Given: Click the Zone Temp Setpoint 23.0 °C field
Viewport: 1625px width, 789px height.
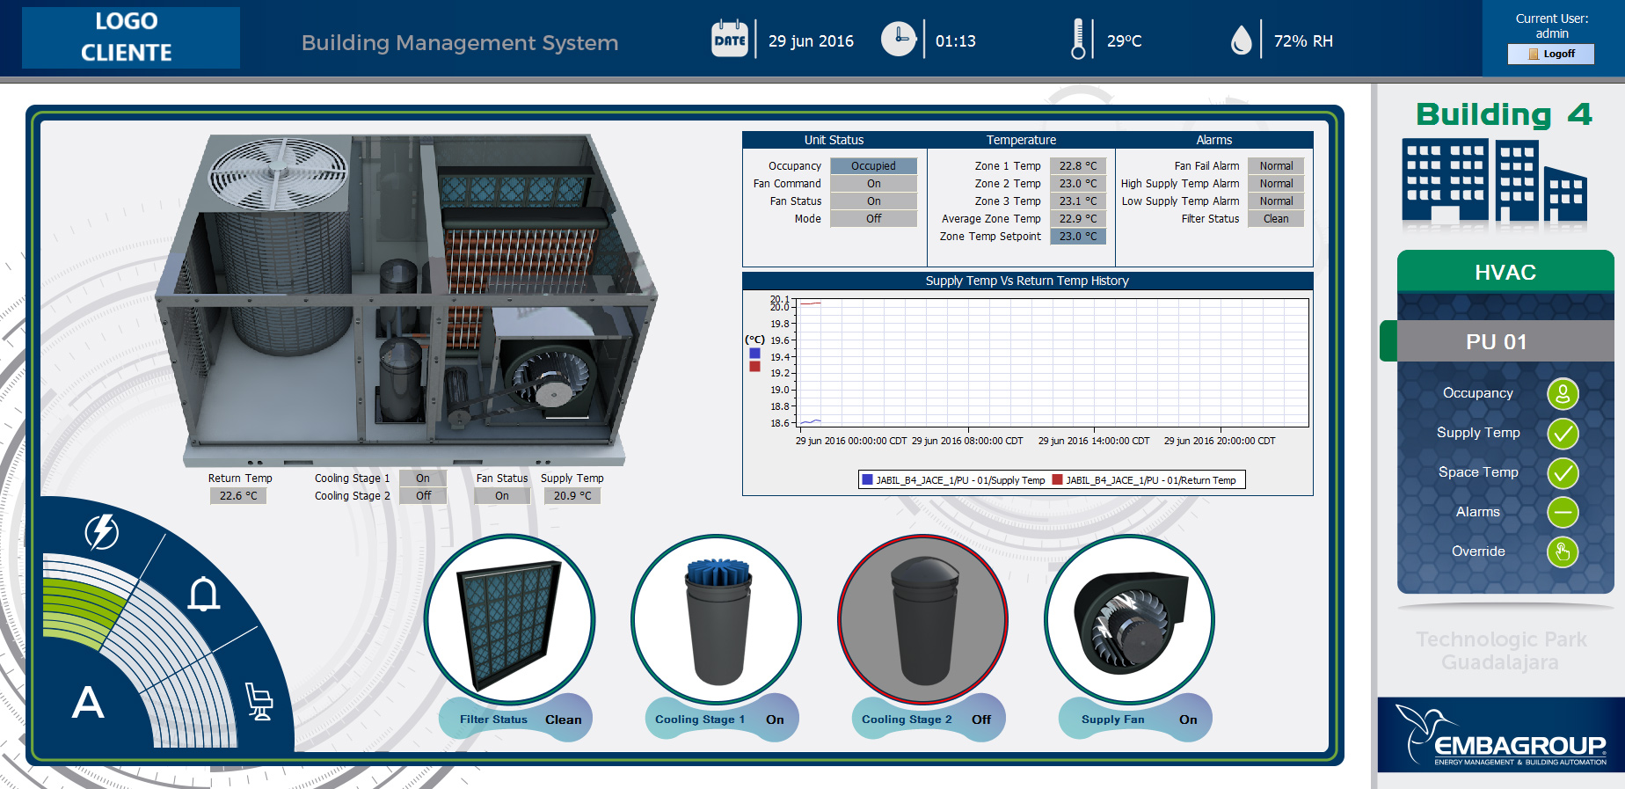Looking at the screenshot, I should [x=1078, y=237].
